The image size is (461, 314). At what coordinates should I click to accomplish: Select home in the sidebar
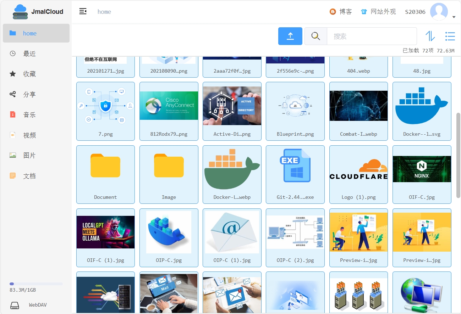pyautogui.click(x=36, y=33)
